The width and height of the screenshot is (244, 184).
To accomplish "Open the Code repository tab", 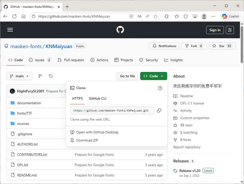I will pyautogui.click(x=16, y=60).
